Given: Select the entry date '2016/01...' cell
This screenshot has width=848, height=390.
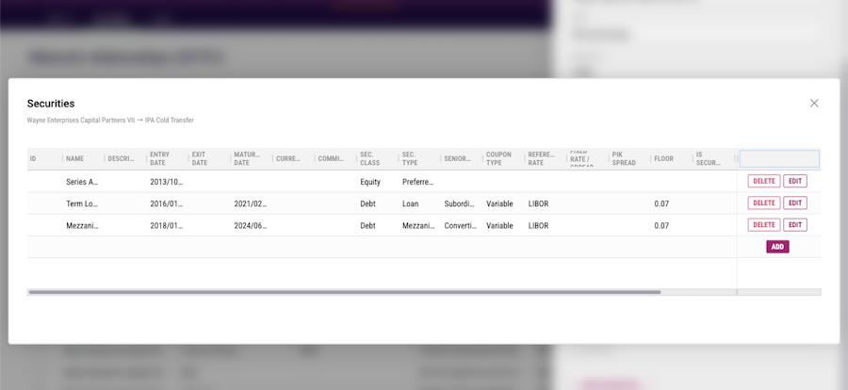Looking at the screenshot, I should (167, 203).
